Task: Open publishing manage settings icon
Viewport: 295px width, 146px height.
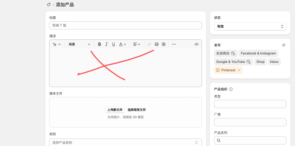Action: tap(284, 45)
